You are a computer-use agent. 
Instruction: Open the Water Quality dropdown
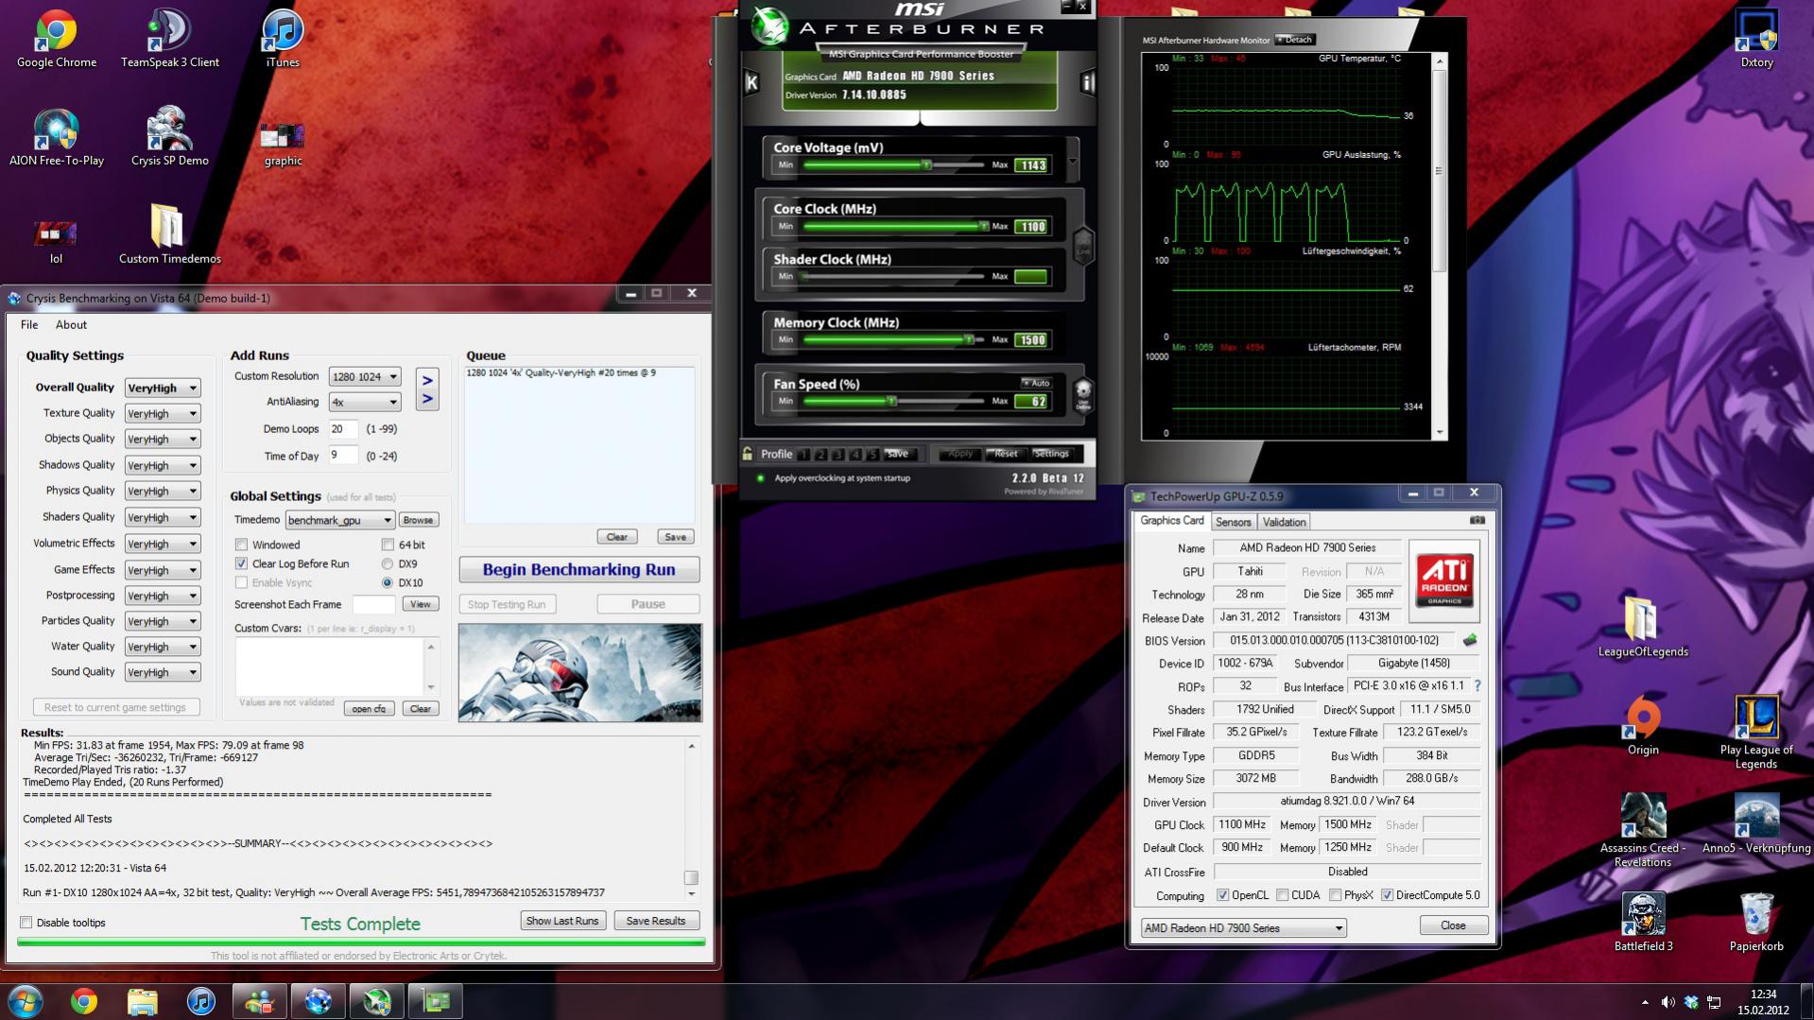coord(163,647)
